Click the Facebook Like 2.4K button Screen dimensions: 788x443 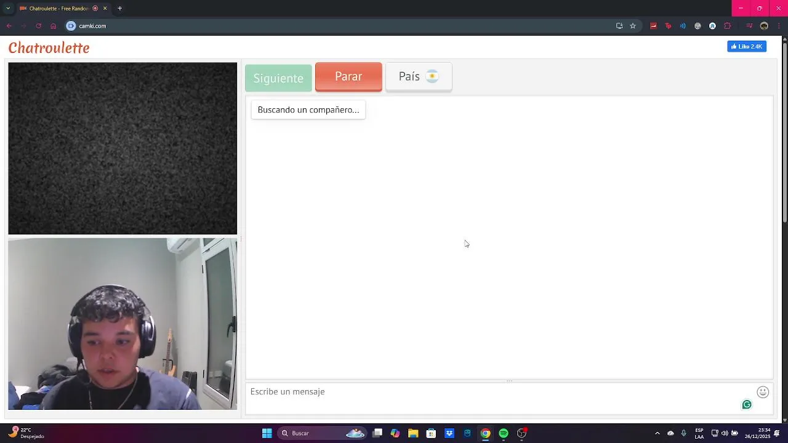tap(747, 47)
